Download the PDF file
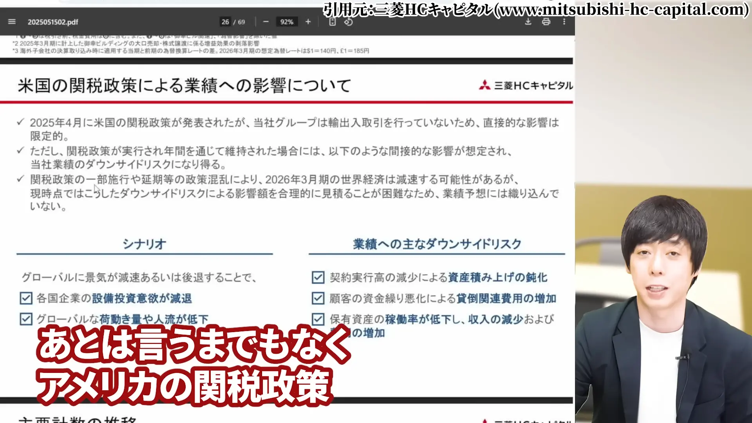752x423 pixels. [x=528, y=22]
